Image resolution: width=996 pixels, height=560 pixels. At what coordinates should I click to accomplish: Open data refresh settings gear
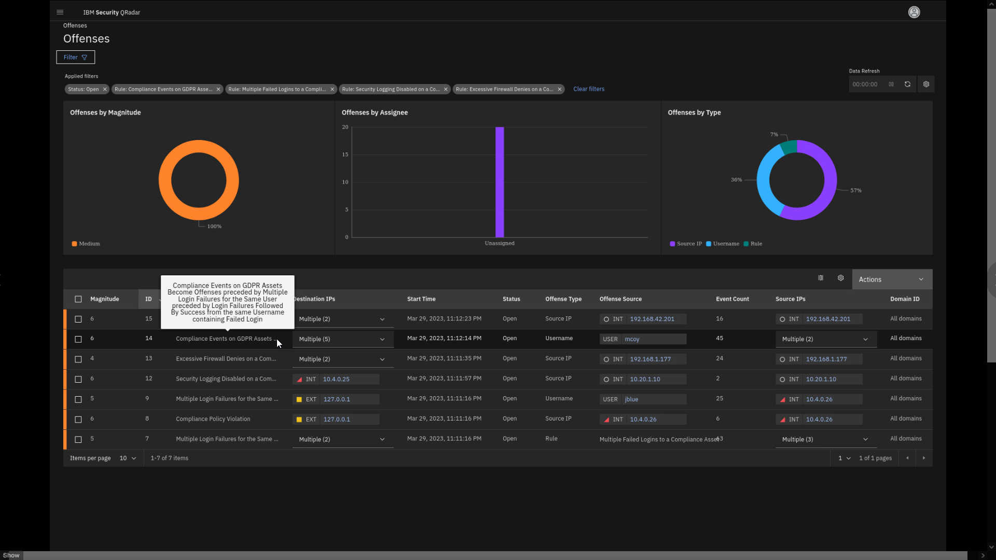coord(926,84)
